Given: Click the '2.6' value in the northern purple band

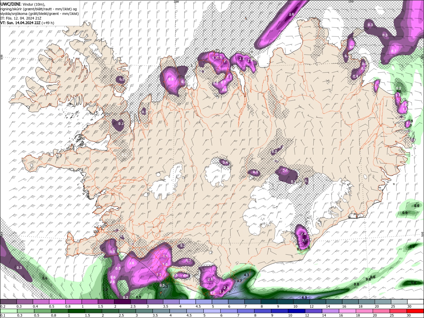Looking at the screenshot, I should (x=291, y=14).
